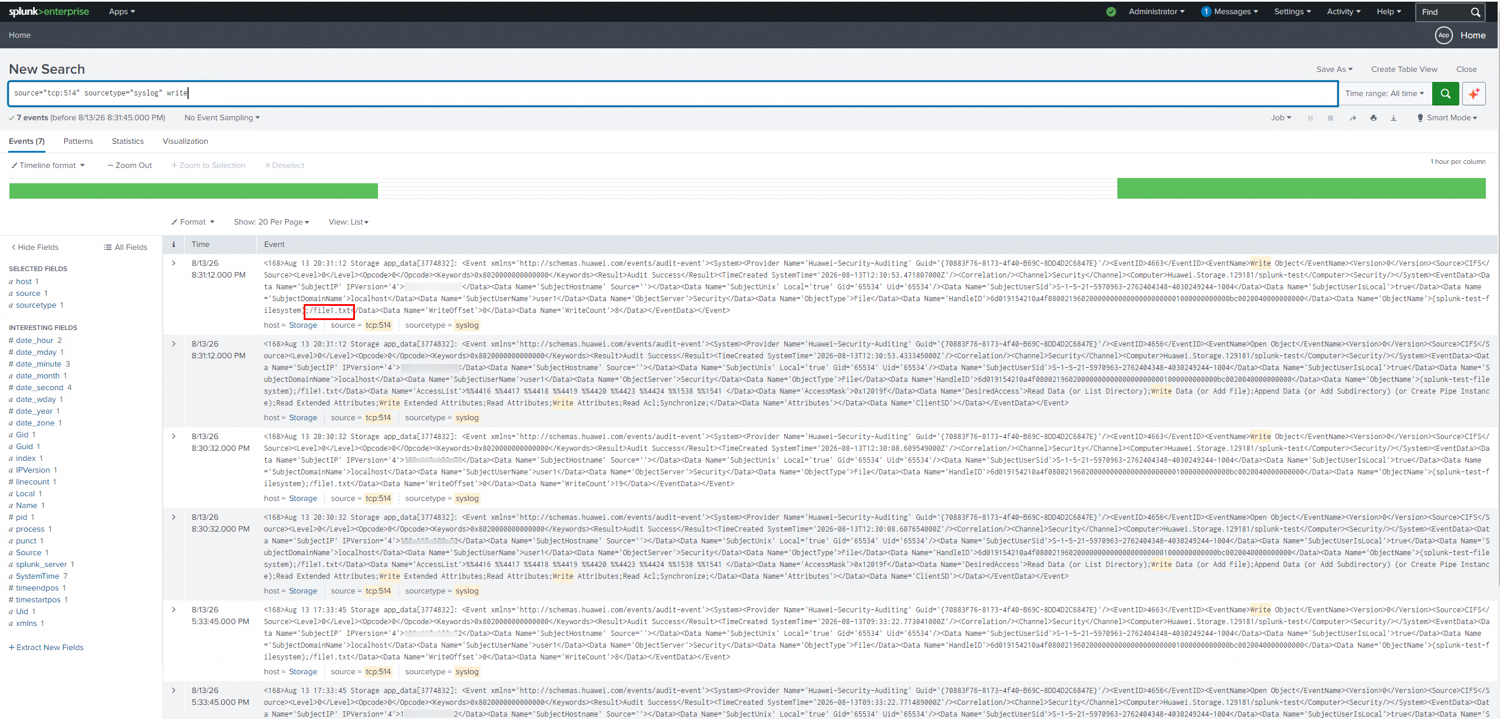1500x719 pixels.
Task: Open the date_hour interesting field
Action: point(35,341)
